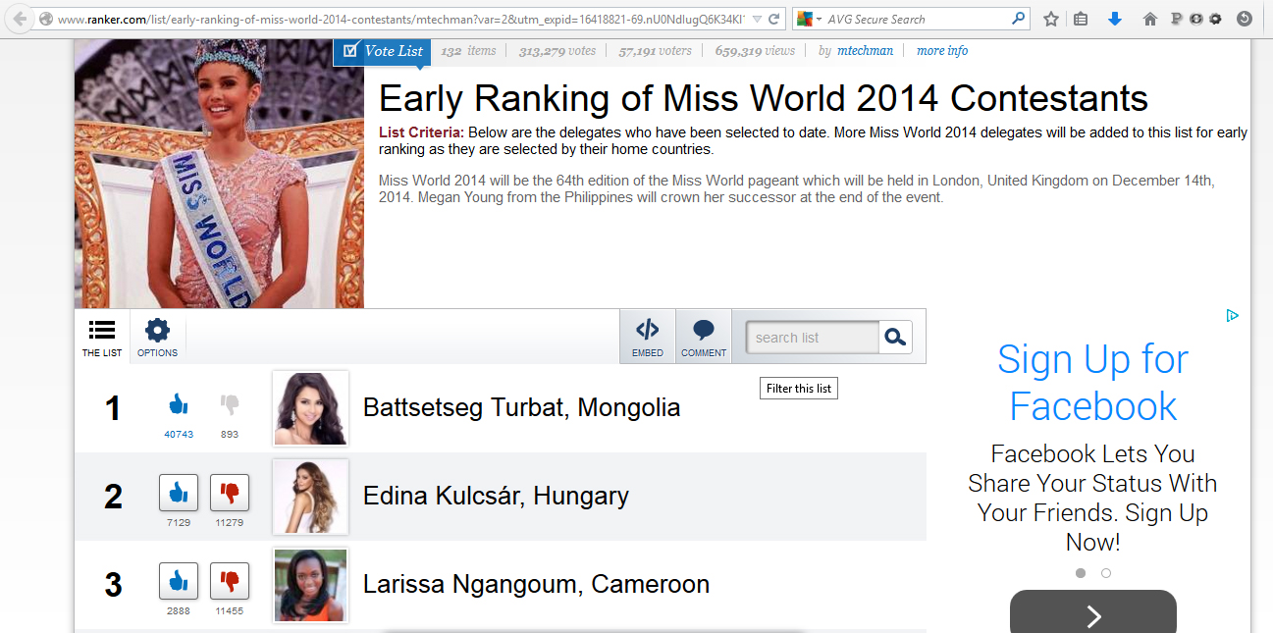Click the search list magnifier button

pos(895,338)
